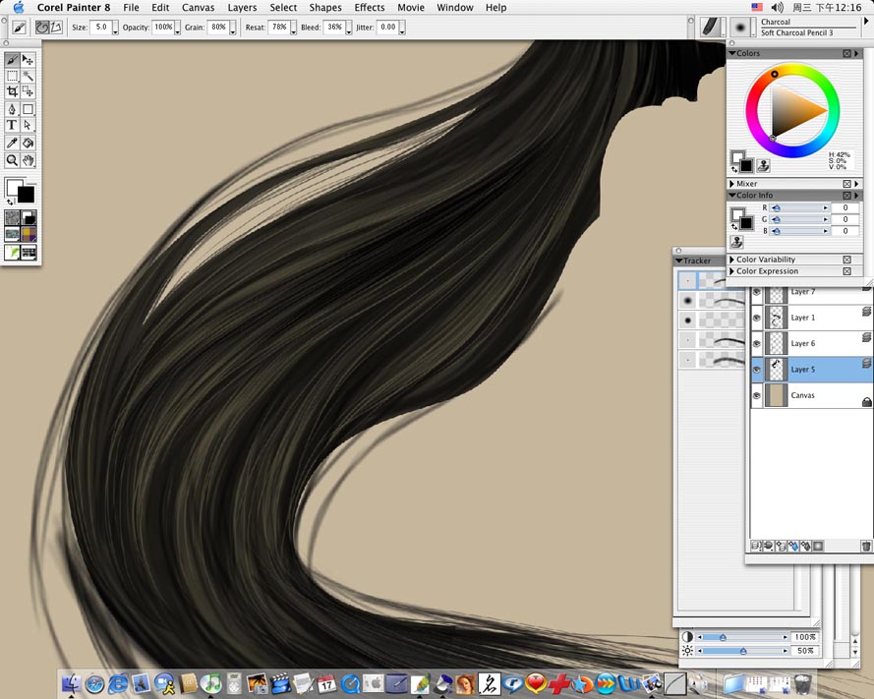
Task: Select Straight Line Strokes mode
Action: [56, 27]
